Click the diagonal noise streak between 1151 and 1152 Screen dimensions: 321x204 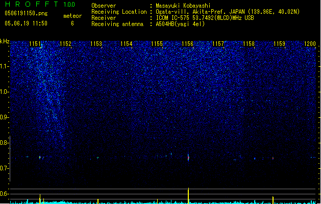coord(50,96)
